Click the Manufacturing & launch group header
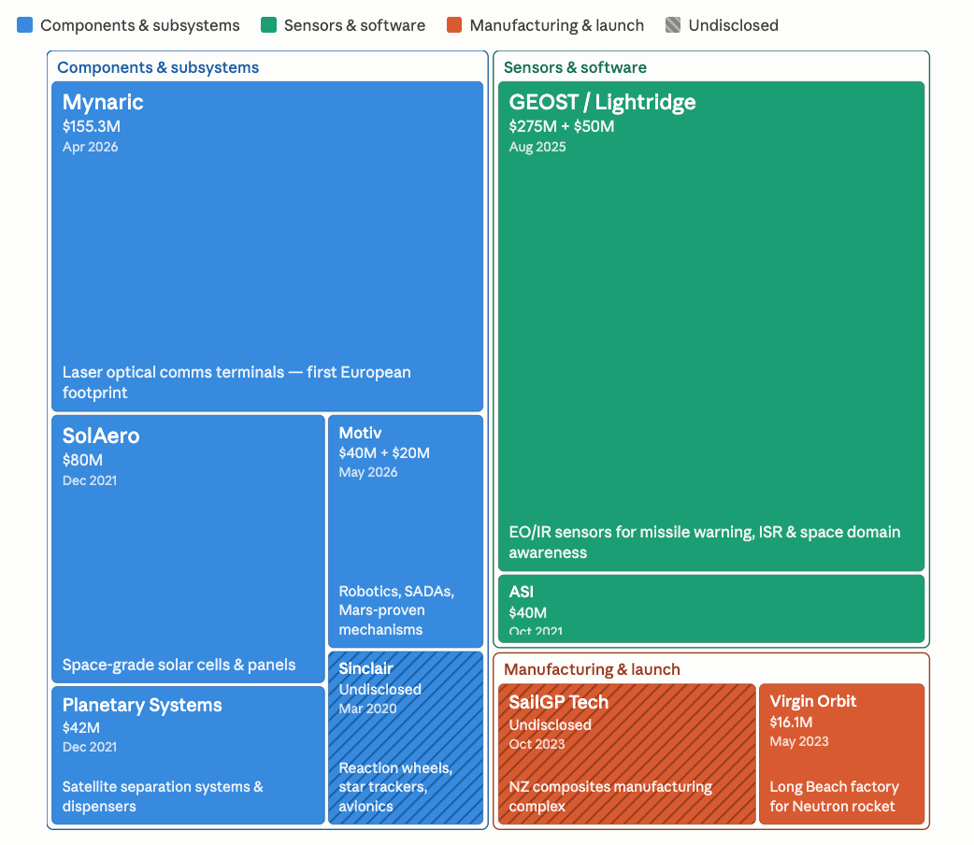 (592, 669)
